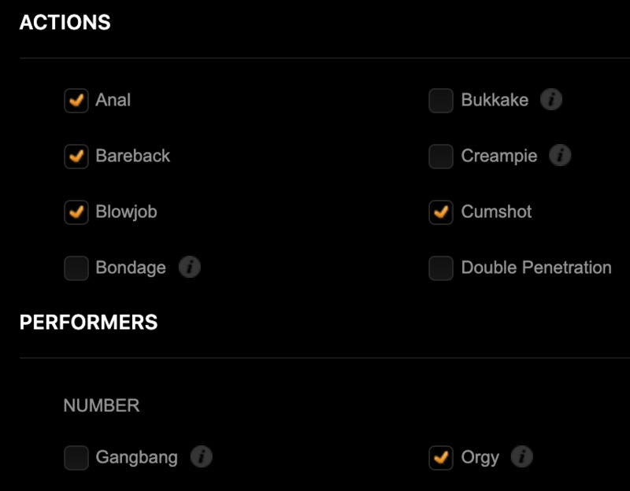Enable the Gangbang filter
The width and height of the screenshot is (630, 491).
coord(76,457)
